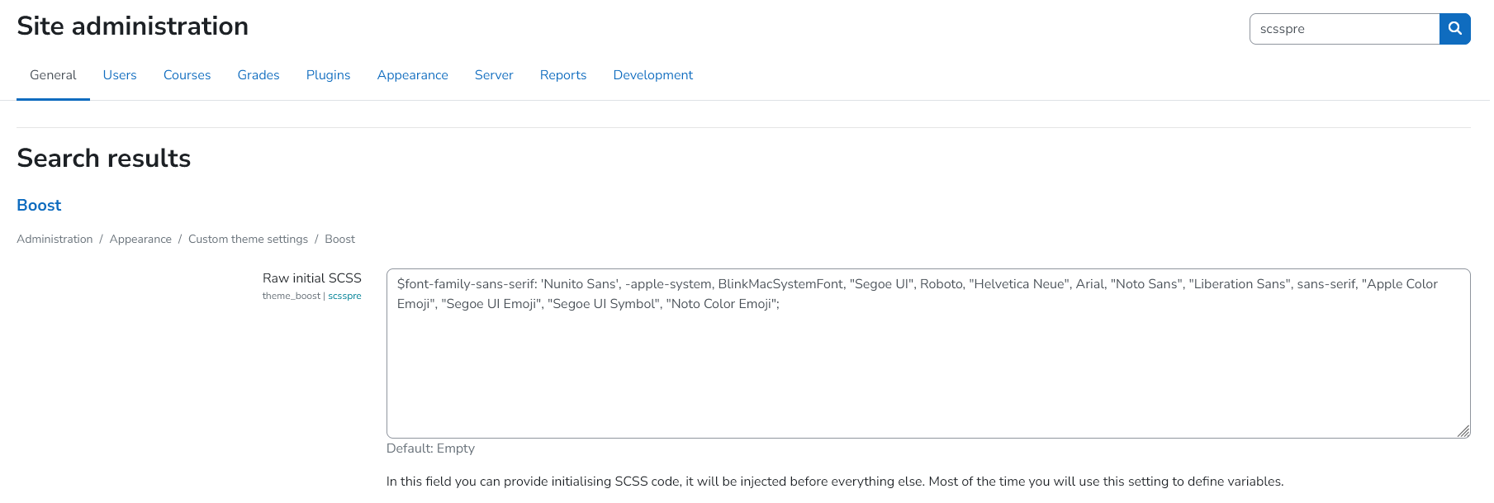Open the General tab
1494x503 pixels.
pos(53,75)
